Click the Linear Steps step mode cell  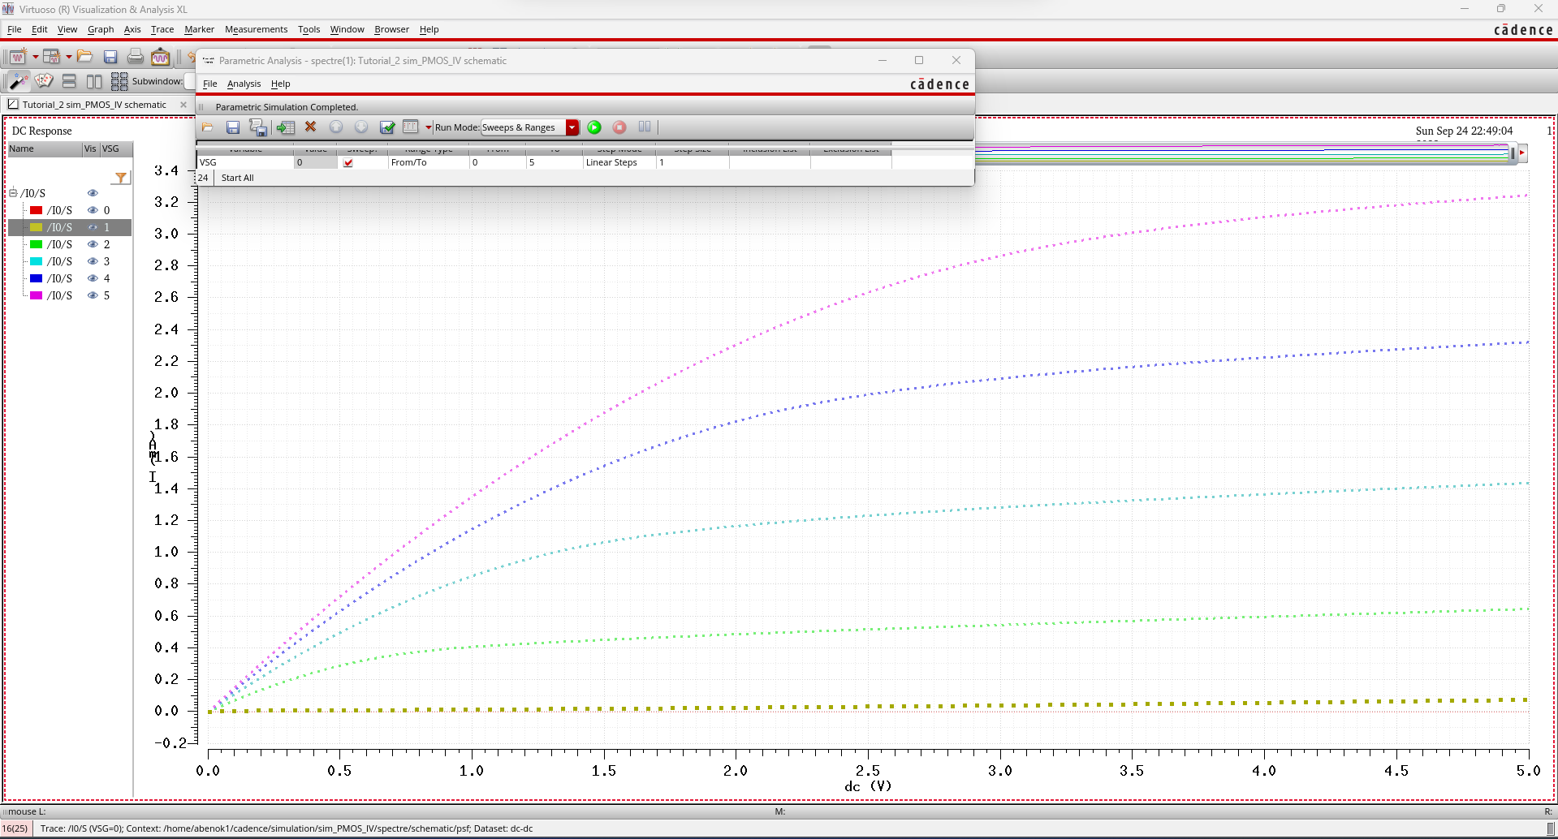tap(619, 162)
